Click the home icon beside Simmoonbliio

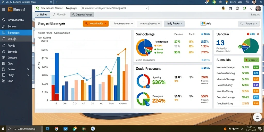coord(4,20)
